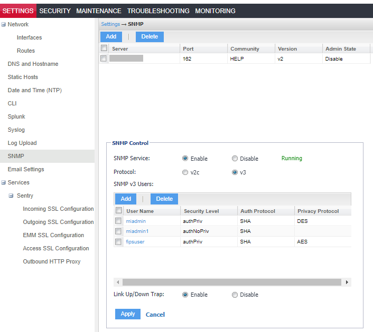Collapse the Network tree section

[x=3, y=24]
